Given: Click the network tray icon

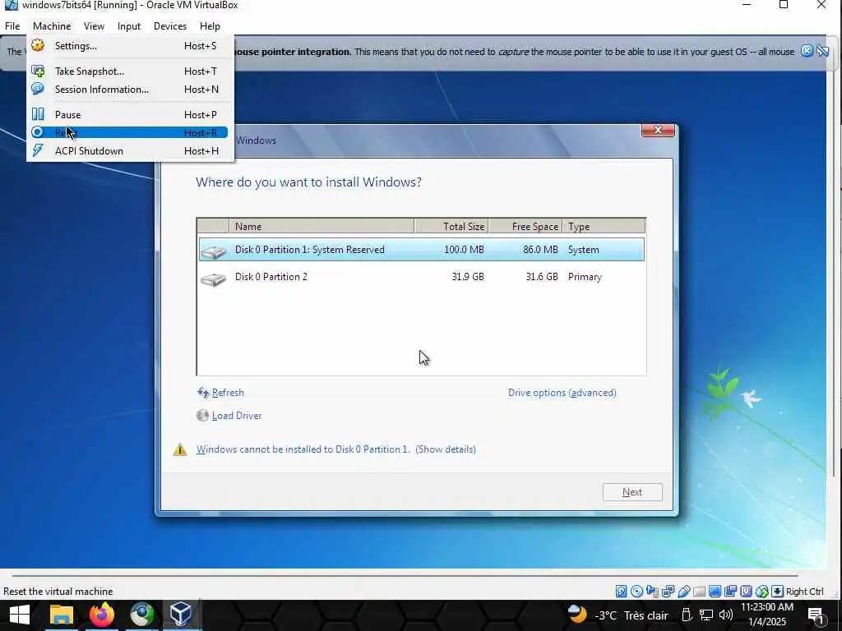Looking at the screenshot, I should point(706,615).
